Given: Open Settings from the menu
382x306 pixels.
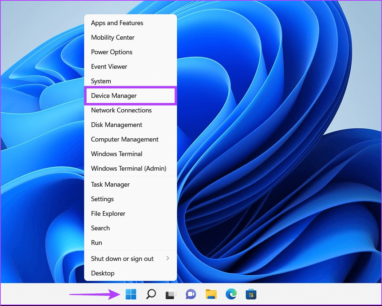Looking at the screenshot, I should pos(130,199).
